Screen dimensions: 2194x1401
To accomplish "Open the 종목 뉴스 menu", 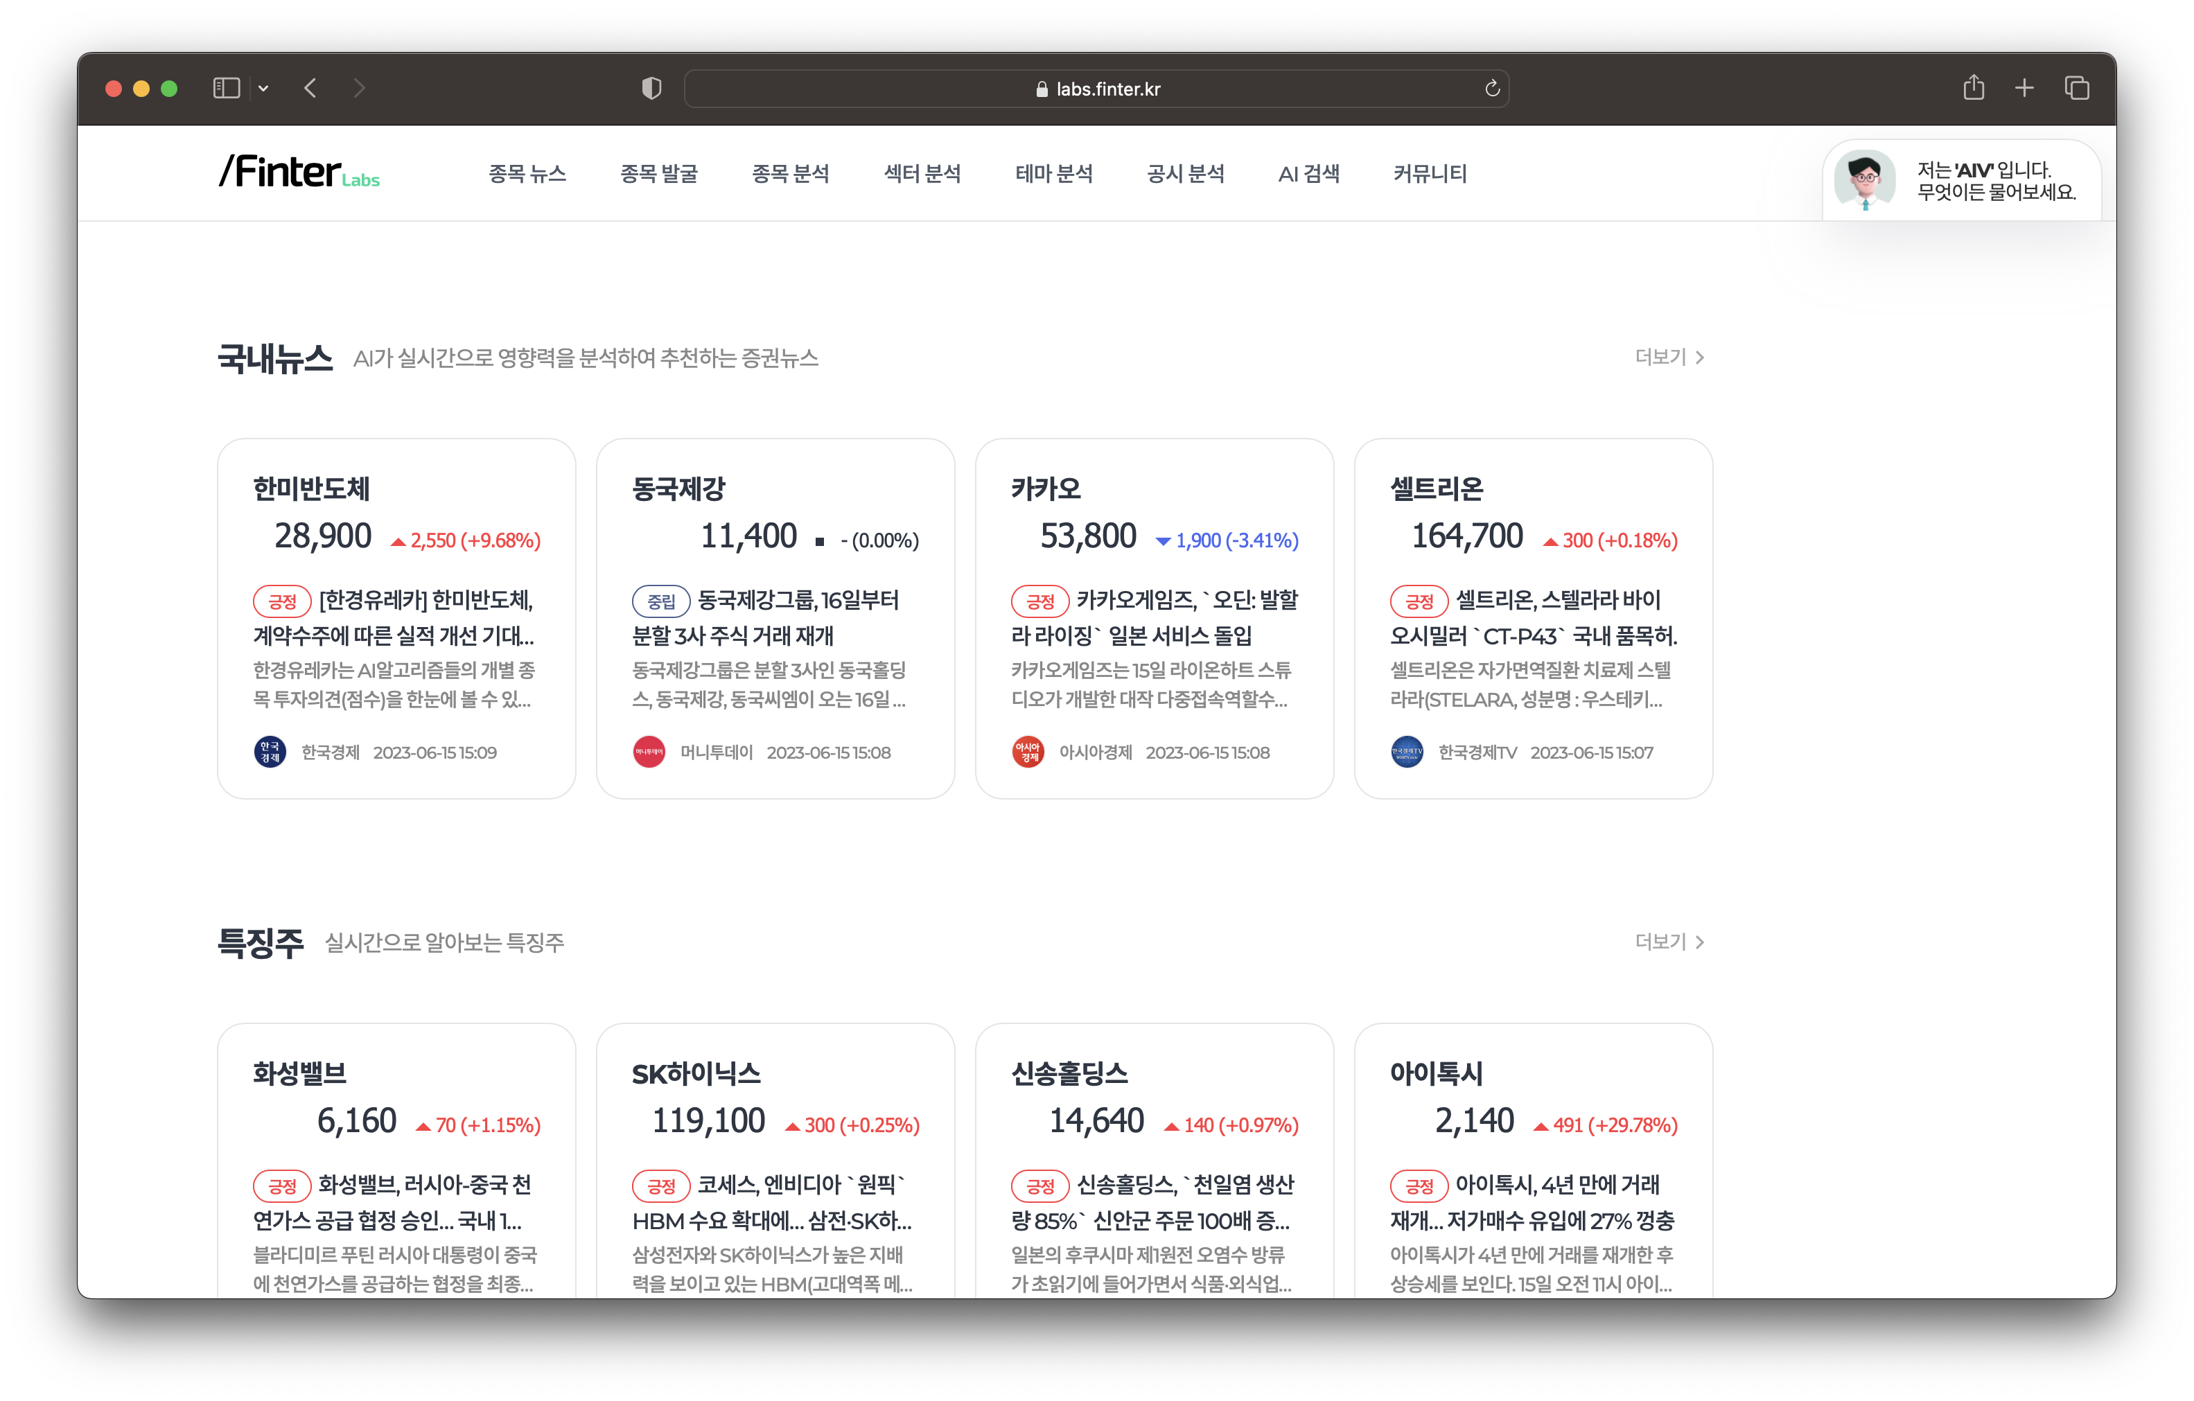I will click(527, 173).
